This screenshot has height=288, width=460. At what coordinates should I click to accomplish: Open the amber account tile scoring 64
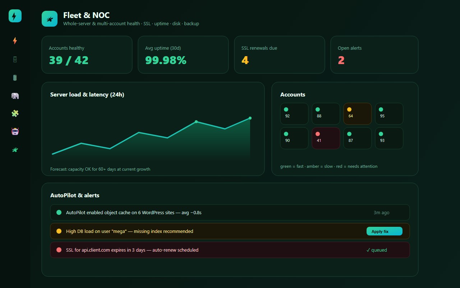tap(358, 114)
